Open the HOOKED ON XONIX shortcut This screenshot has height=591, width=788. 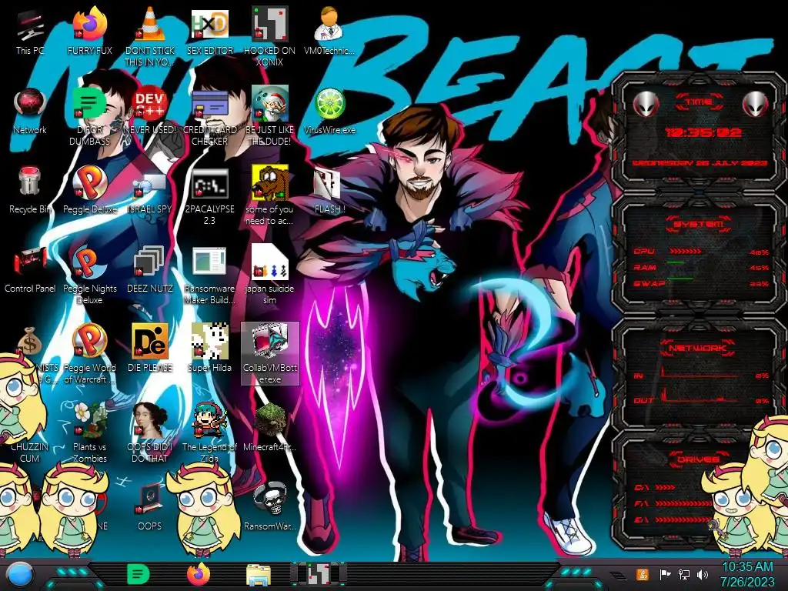tap(269, 38)
